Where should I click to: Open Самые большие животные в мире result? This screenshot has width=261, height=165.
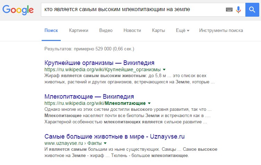pos(115,137)
